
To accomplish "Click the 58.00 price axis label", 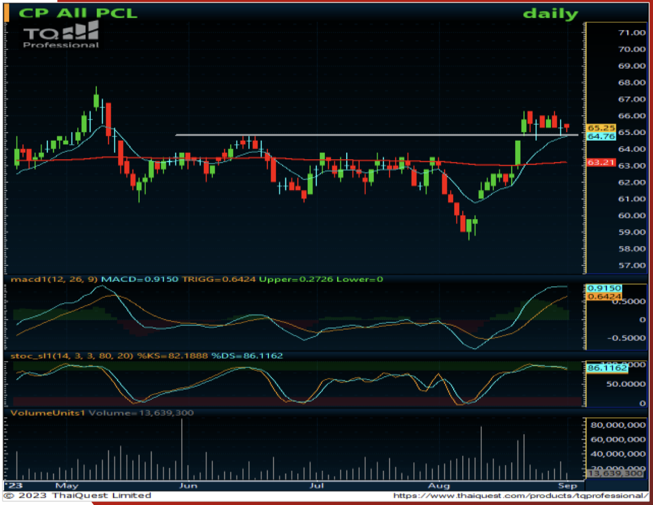I will pos(632,249).
